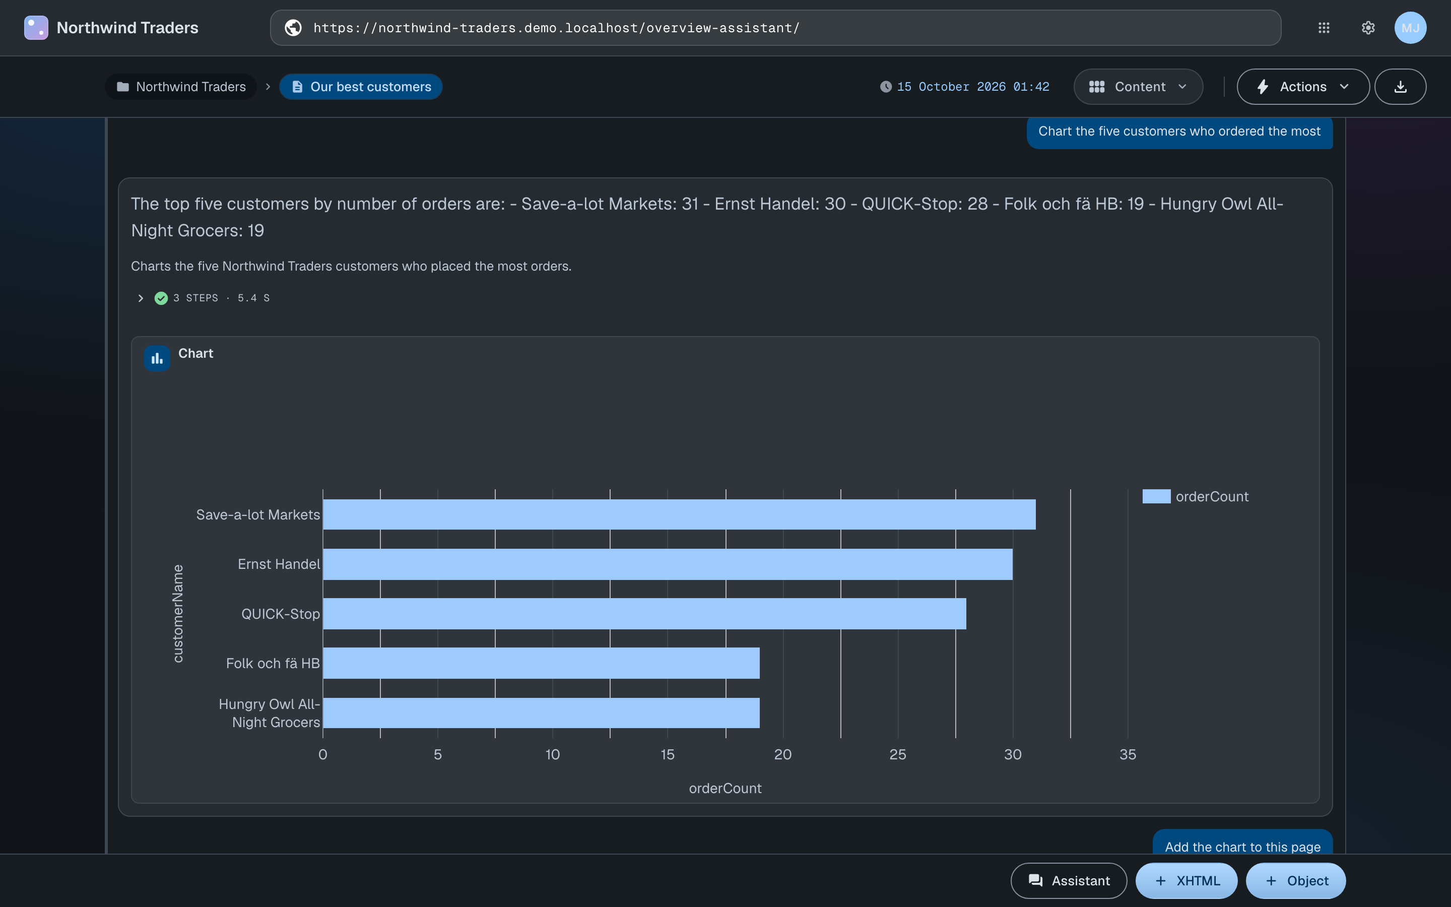Click the folder icon in the breadcrumb
The width and height of the screenshot is (1451, 907).
point(123,87)
